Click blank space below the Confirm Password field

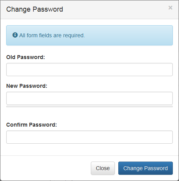coord(89,150)
